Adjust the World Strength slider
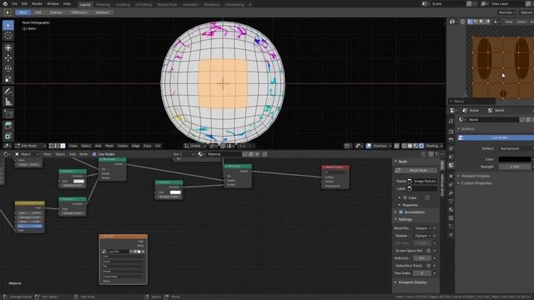 (x=515, y=167)
